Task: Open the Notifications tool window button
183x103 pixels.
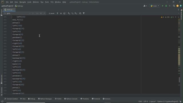Action: click(182, 15)
